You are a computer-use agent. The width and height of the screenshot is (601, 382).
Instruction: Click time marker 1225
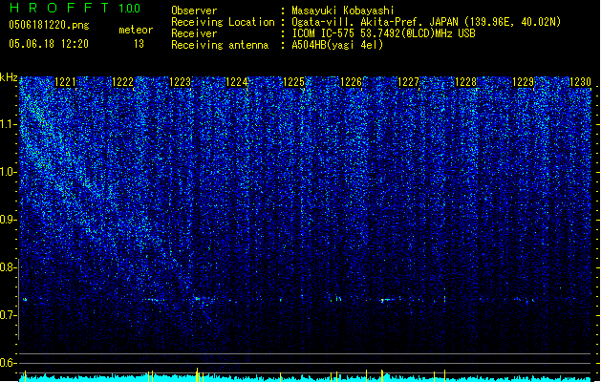tap(294, 82)
